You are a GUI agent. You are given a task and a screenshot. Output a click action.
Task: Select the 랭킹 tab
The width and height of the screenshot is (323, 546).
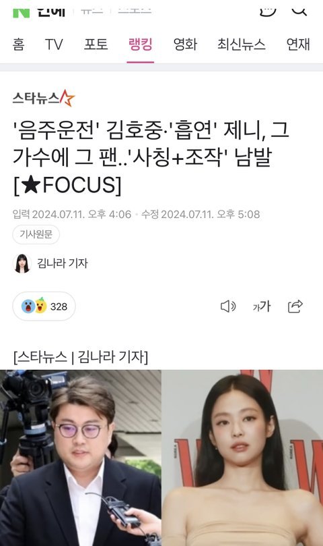(x=141, y=45)
